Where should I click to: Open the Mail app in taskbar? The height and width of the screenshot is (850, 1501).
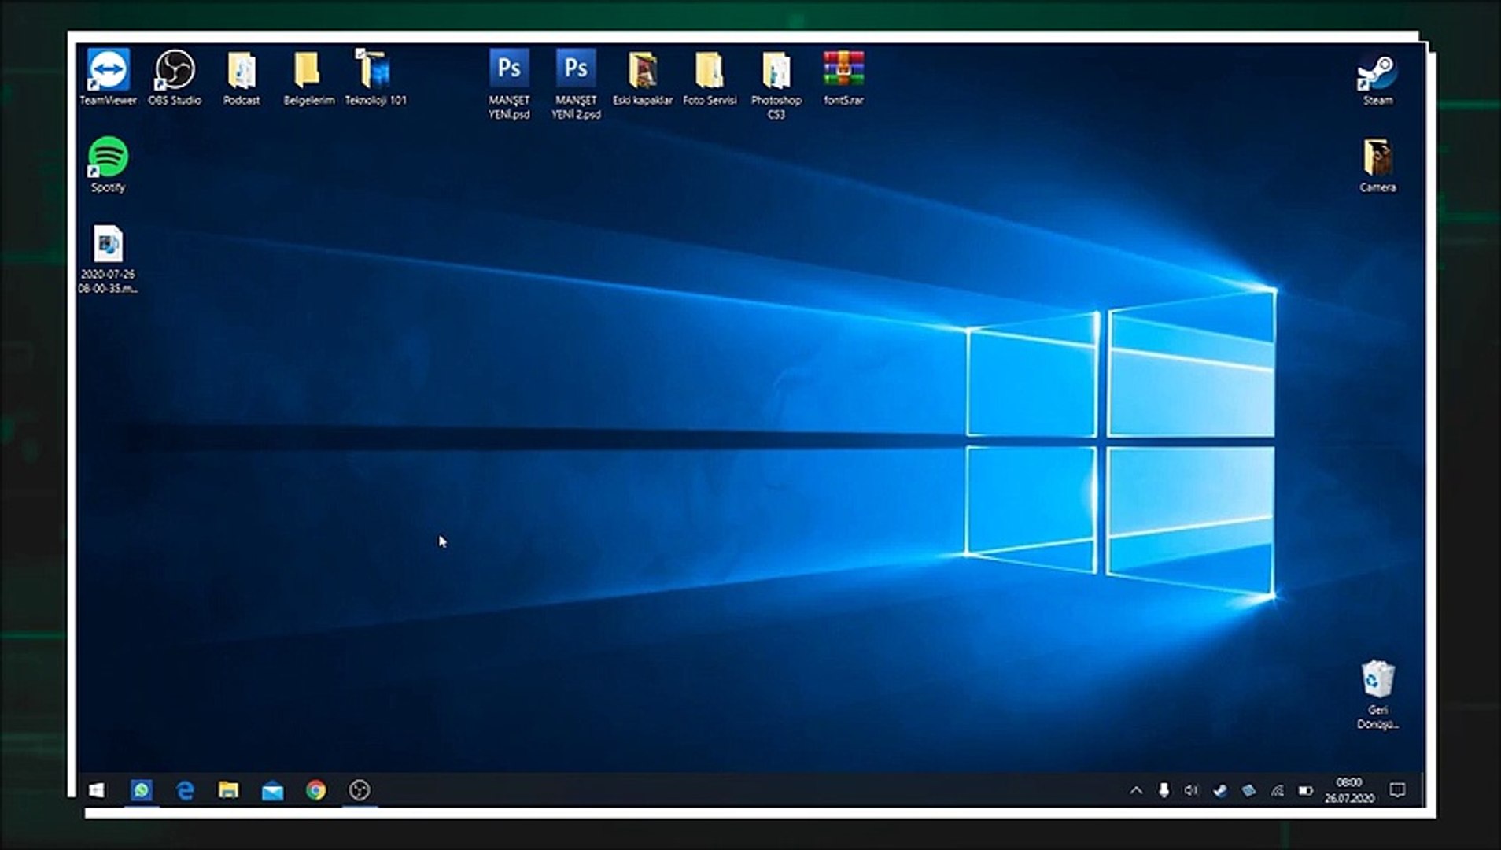pos(272,790)
